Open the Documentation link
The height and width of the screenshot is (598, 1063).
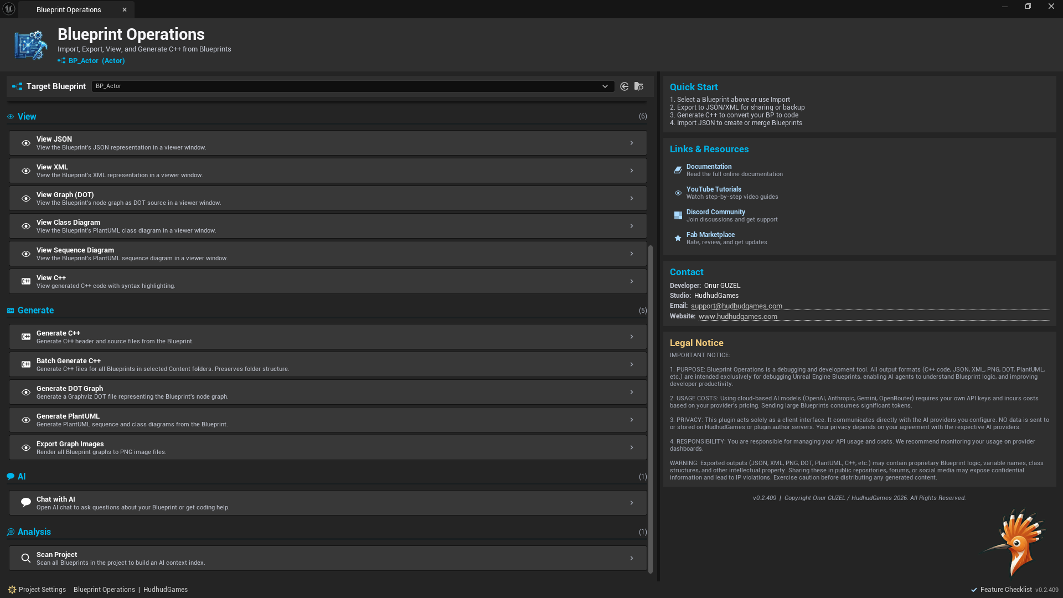(x=709, y=167)
